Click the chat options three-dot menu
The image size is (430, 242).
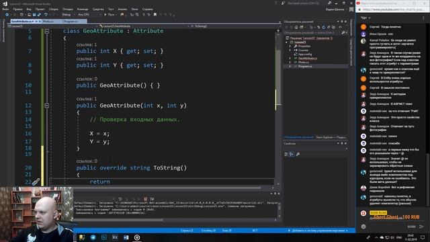click(423, 17)
